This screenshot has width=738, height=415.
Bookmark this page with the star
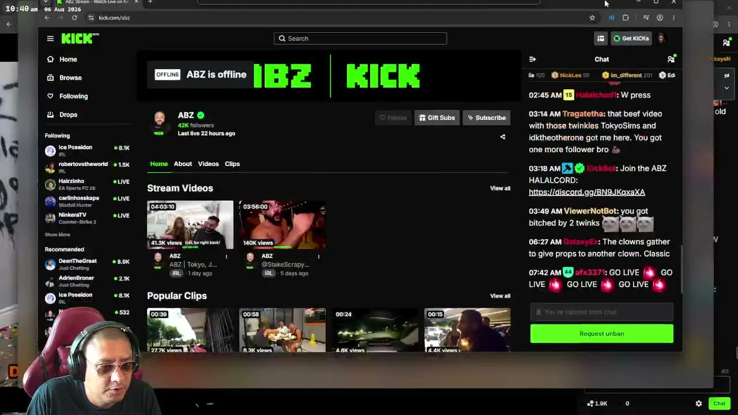(592, 18)
